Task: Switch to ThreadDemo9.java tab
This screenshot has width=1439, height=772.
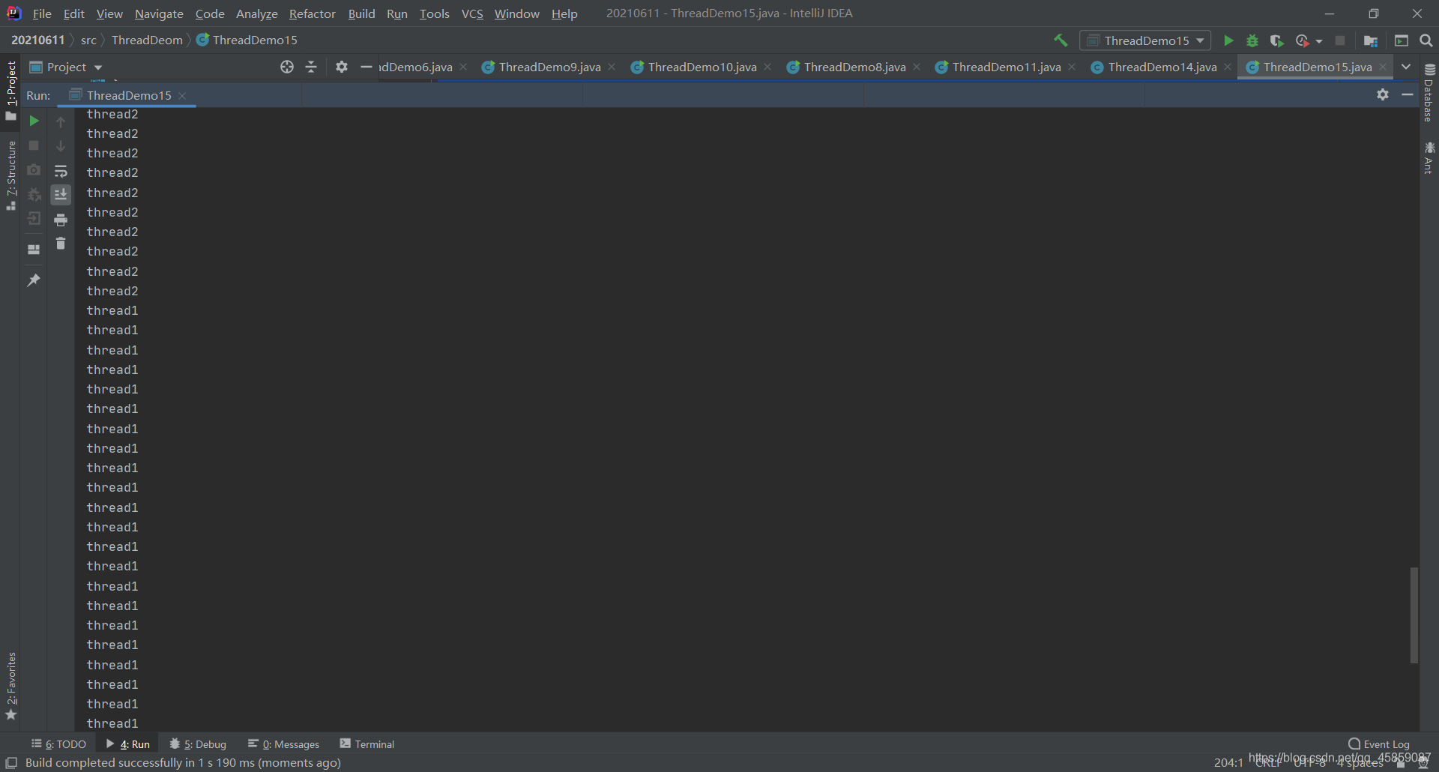Action: click(549, 67)
